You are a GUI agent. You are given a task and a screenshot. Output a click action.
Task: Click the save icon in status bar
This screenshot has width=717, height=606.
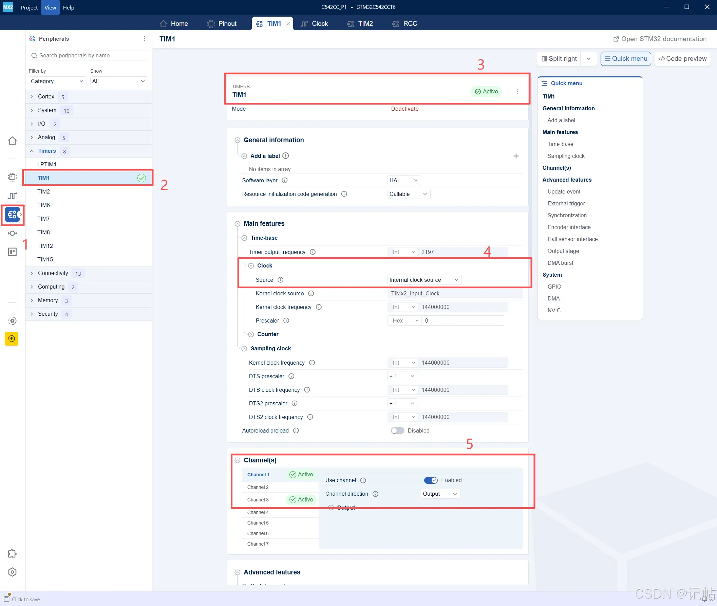[6, 599]
